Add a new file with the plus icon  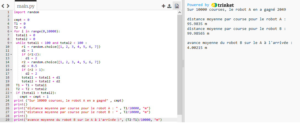pos(164,6)
